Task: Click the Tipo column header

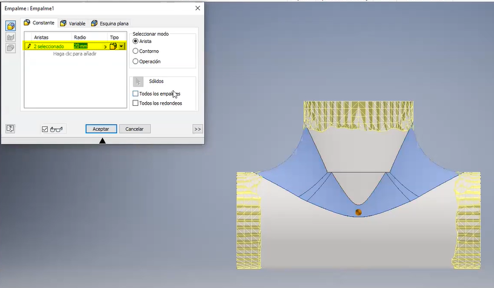Action: [115, 37]
